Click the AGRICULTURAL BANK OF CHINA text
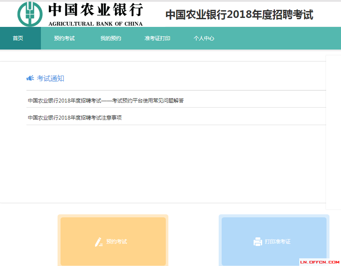Screen dimensions: 341x266 (x=95, y=24)
